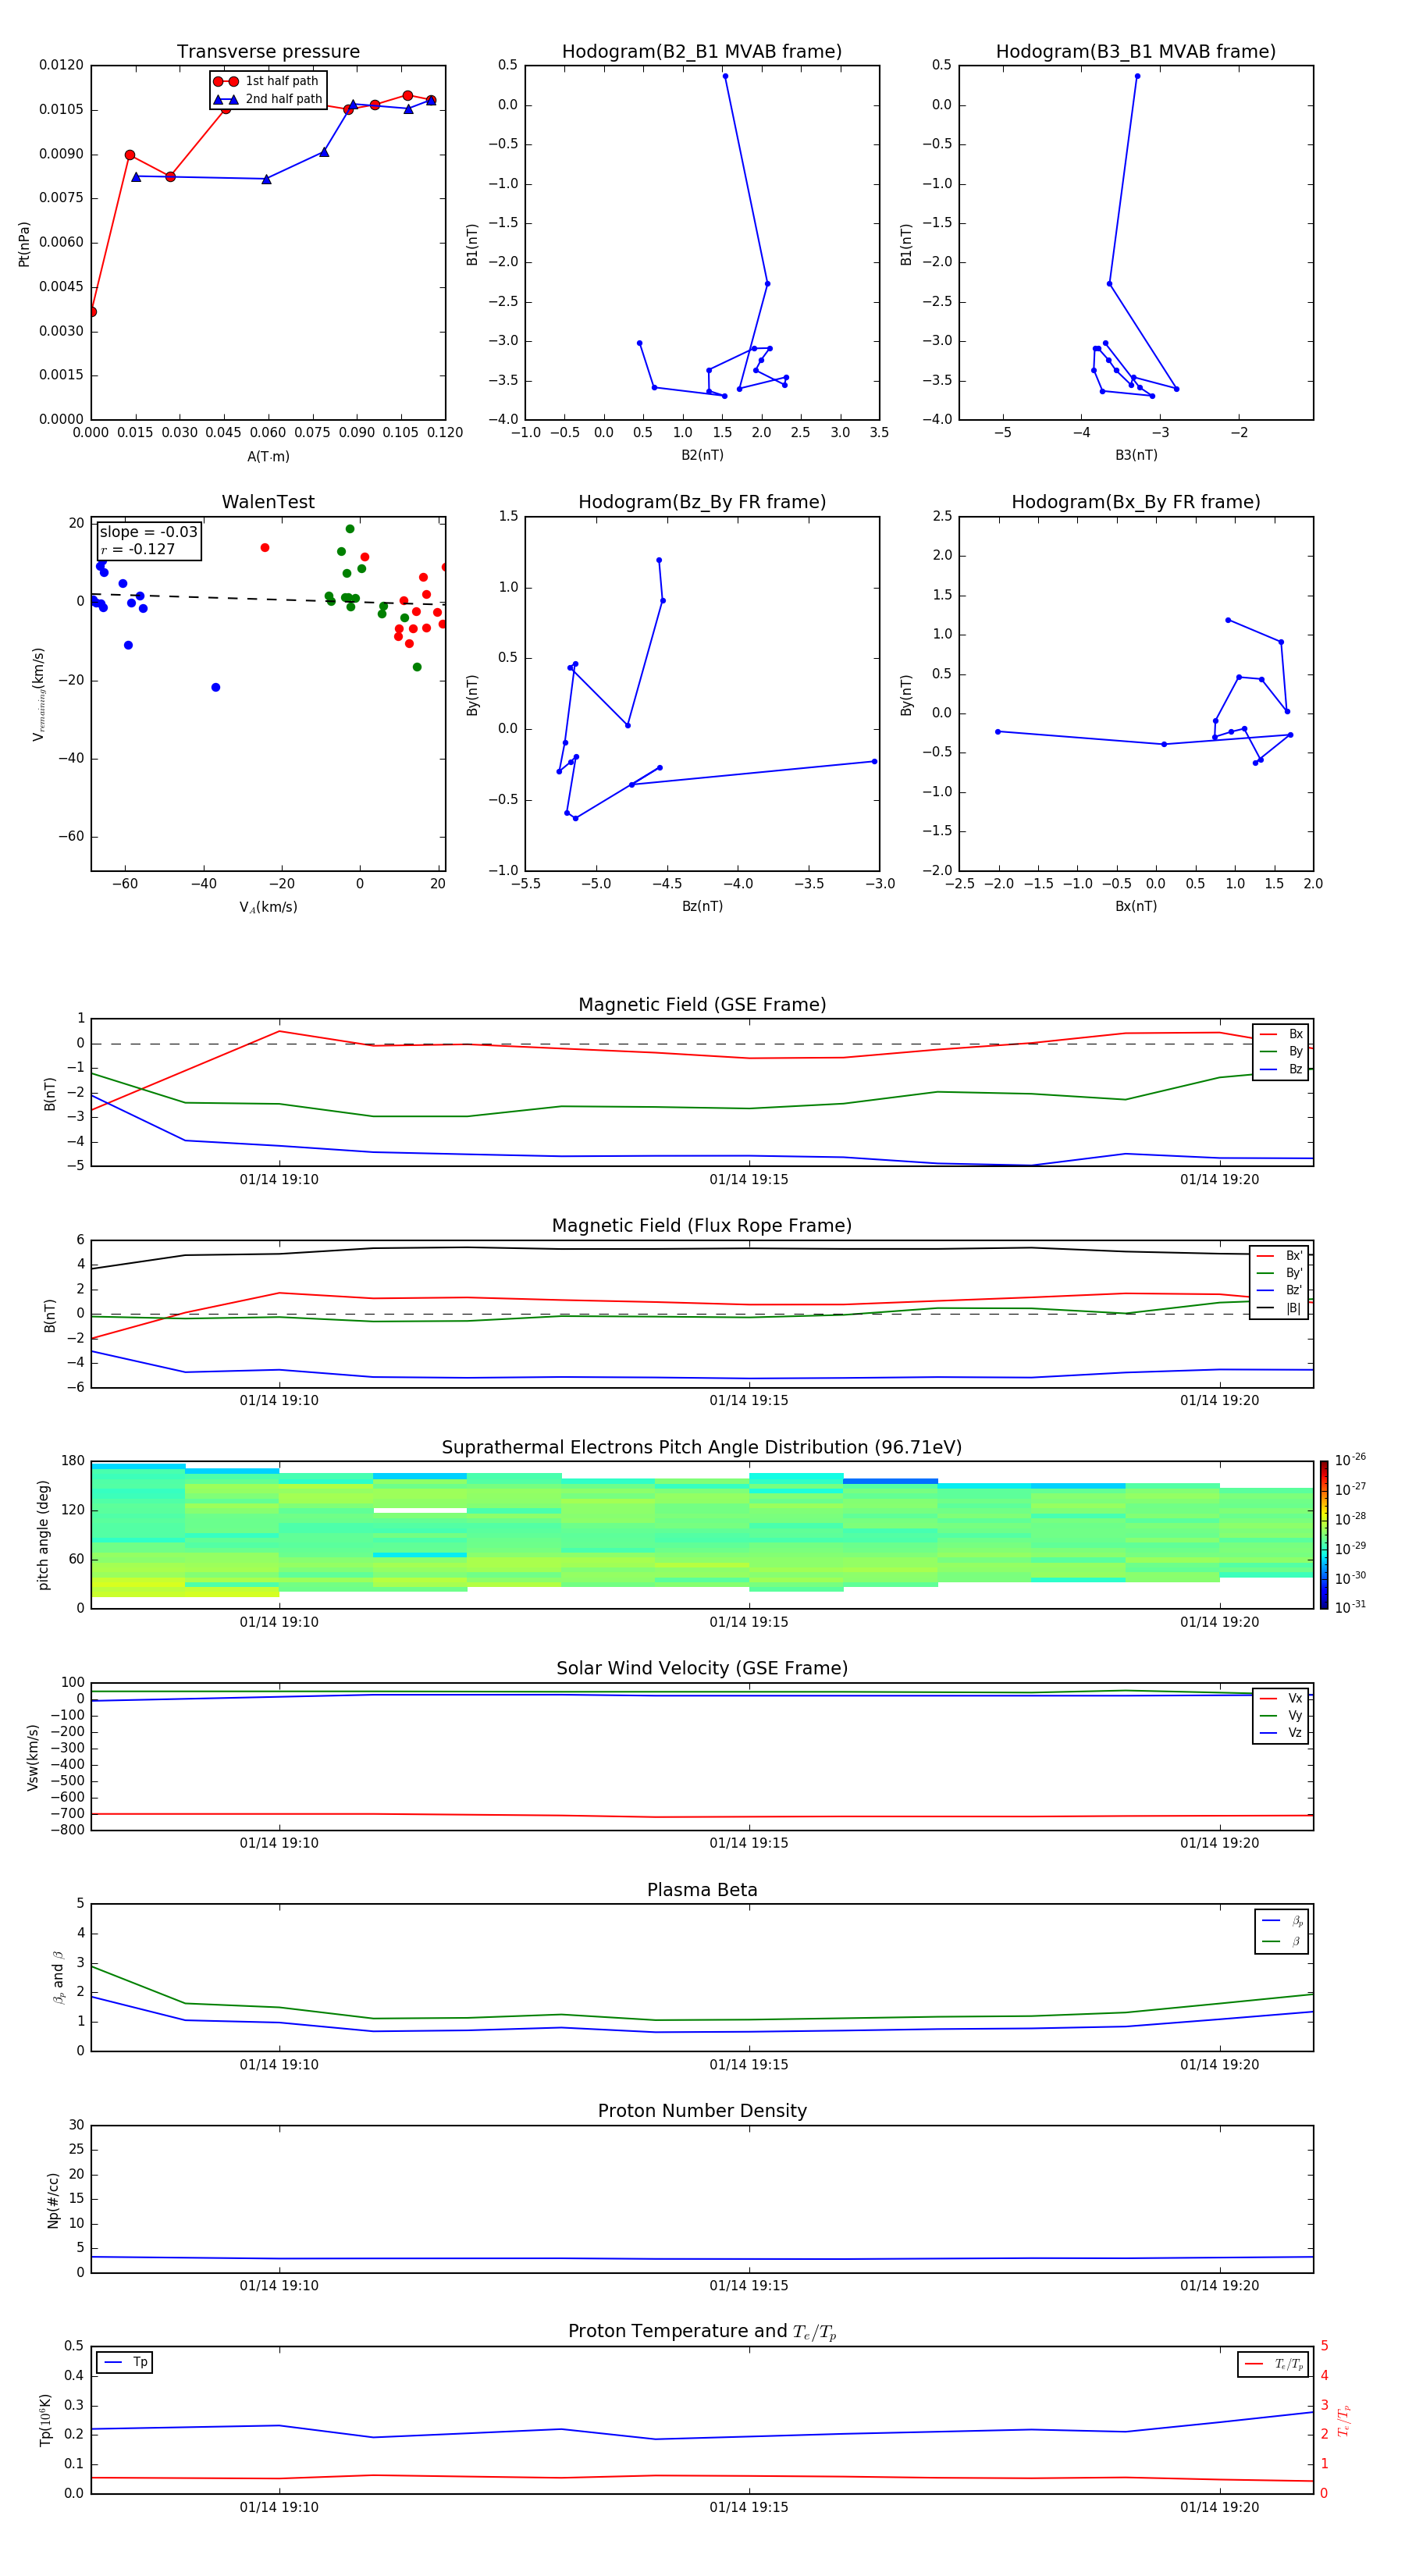This screenshot has width=1405, height=2576.
Task: Click the 'B2(nT)' x-axis label
Action: [x=702, y=455]
